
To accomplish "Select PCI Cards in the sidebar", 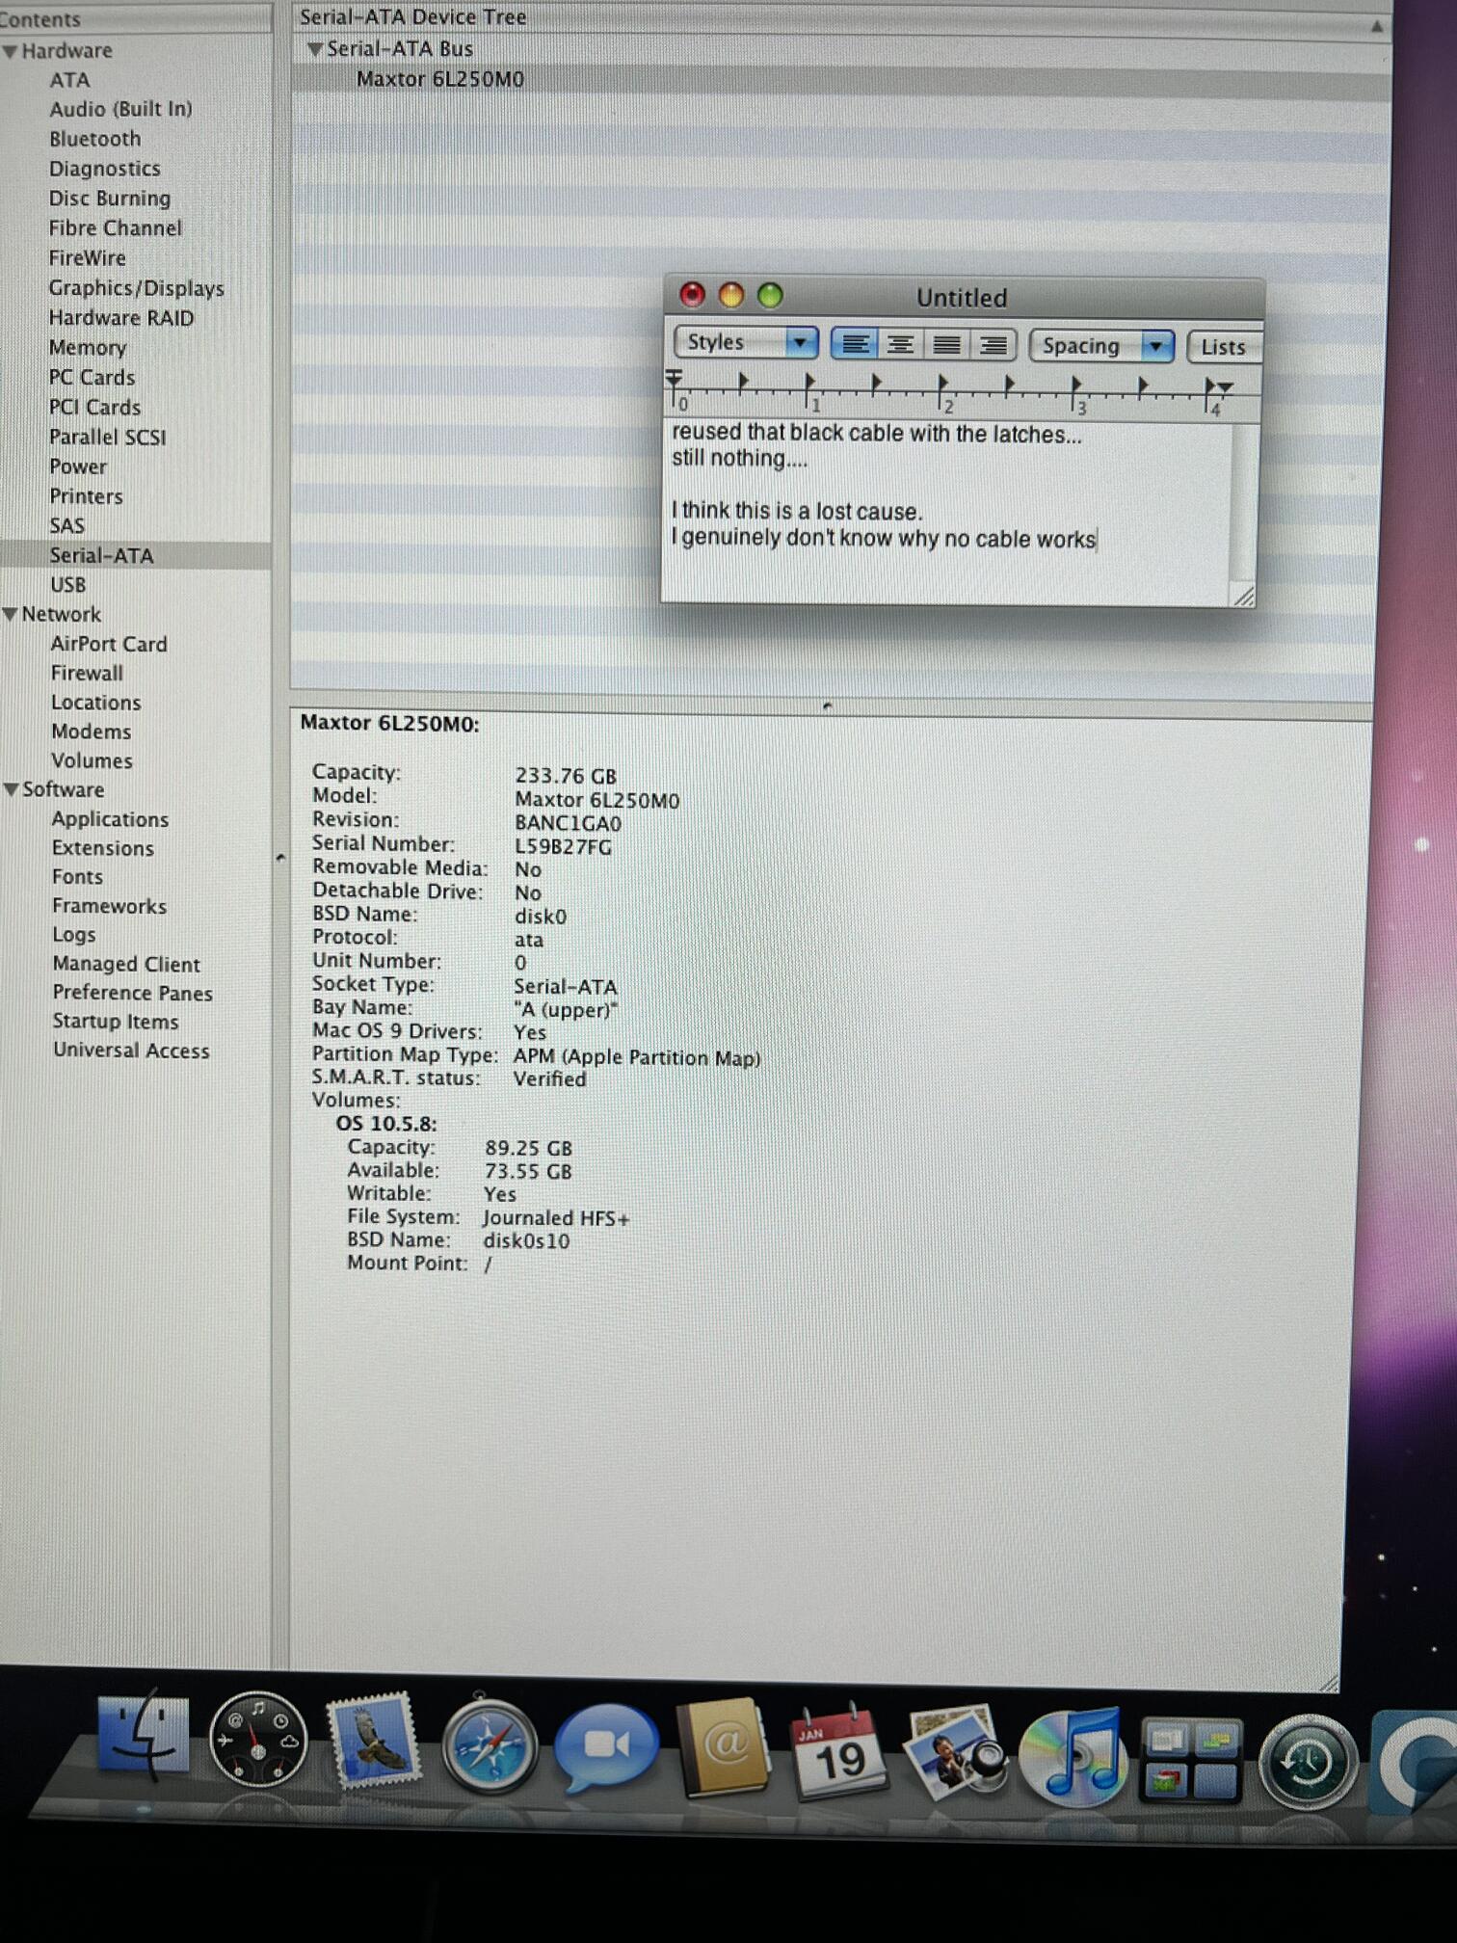I will click(95, 408).
